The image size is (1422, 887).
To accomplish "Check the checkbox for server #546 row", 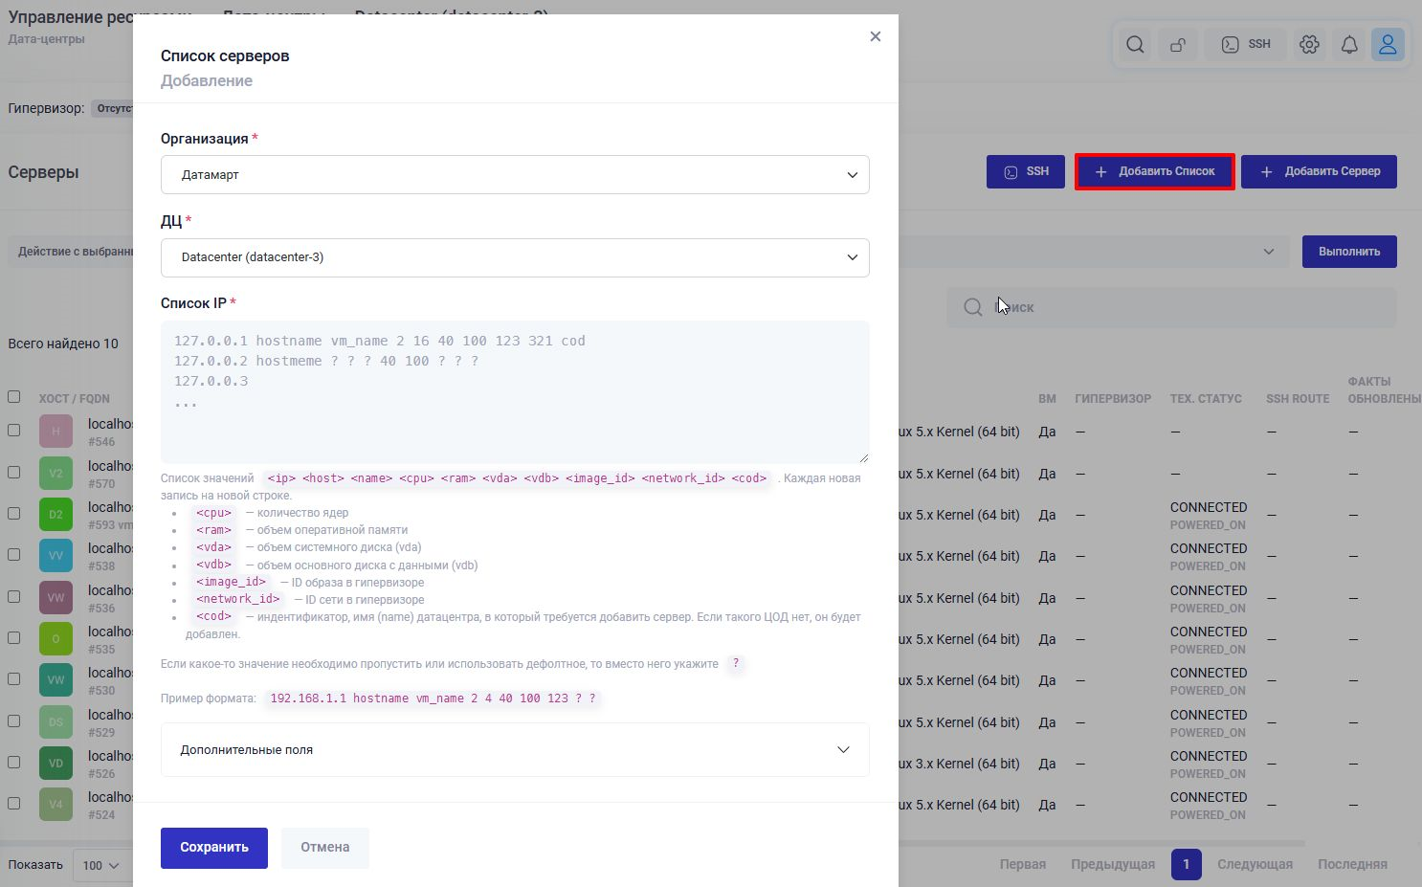I will (13, 431).
